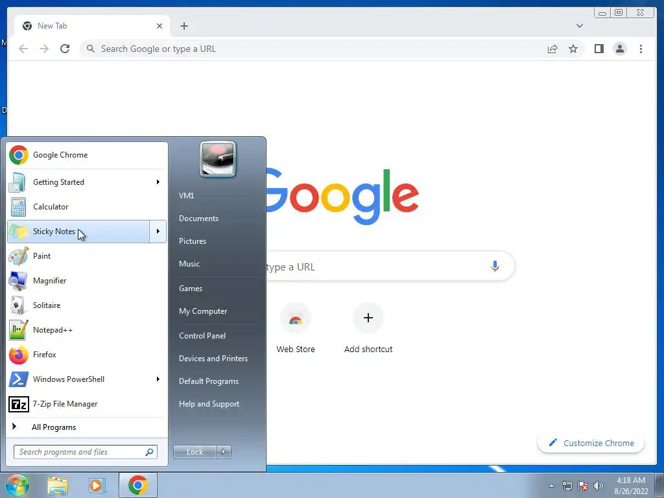This screenshot has width=664, height=498.
Task: Start the Magnifier tool
Action: click(87, 280)
